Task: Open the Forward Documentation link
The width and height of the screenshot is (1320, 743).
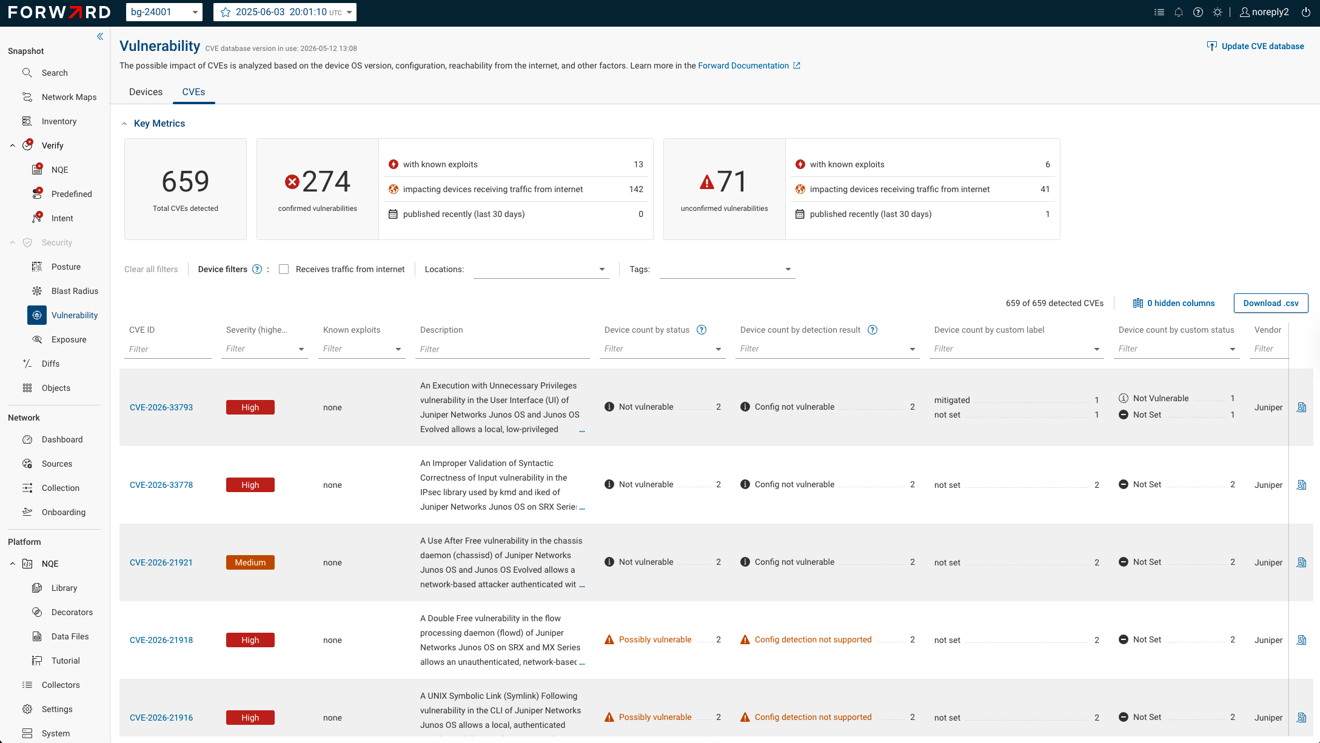Action: tap(749, 65)
